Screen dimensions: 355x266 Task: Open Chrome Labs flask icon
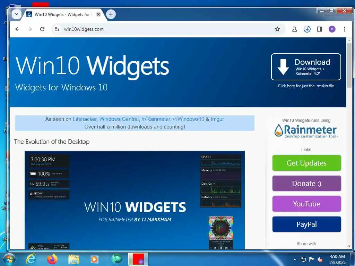[x=295, y=29]
